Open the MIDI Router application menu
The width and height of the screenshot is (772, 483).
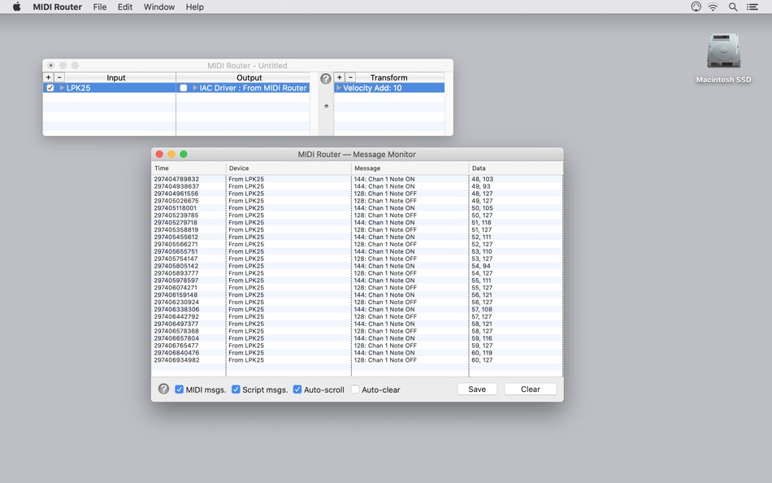[x=57, y=7]
